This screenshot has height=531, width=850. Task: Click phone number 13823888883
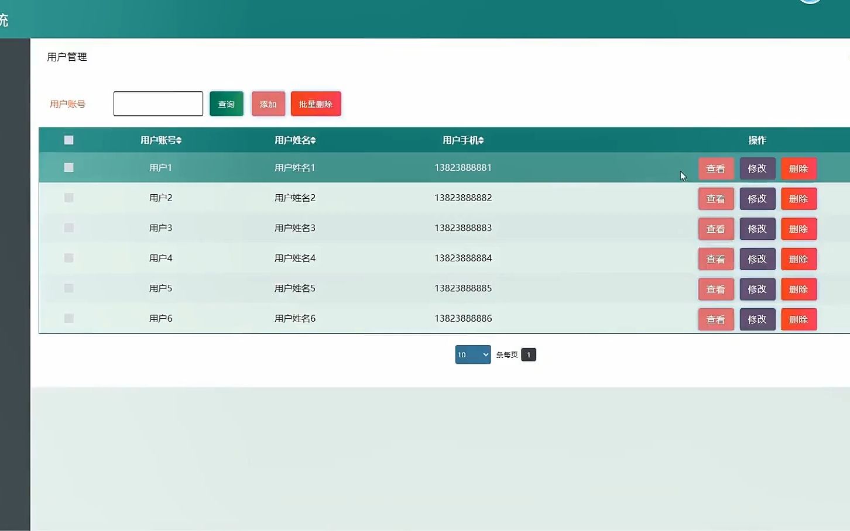463,227
